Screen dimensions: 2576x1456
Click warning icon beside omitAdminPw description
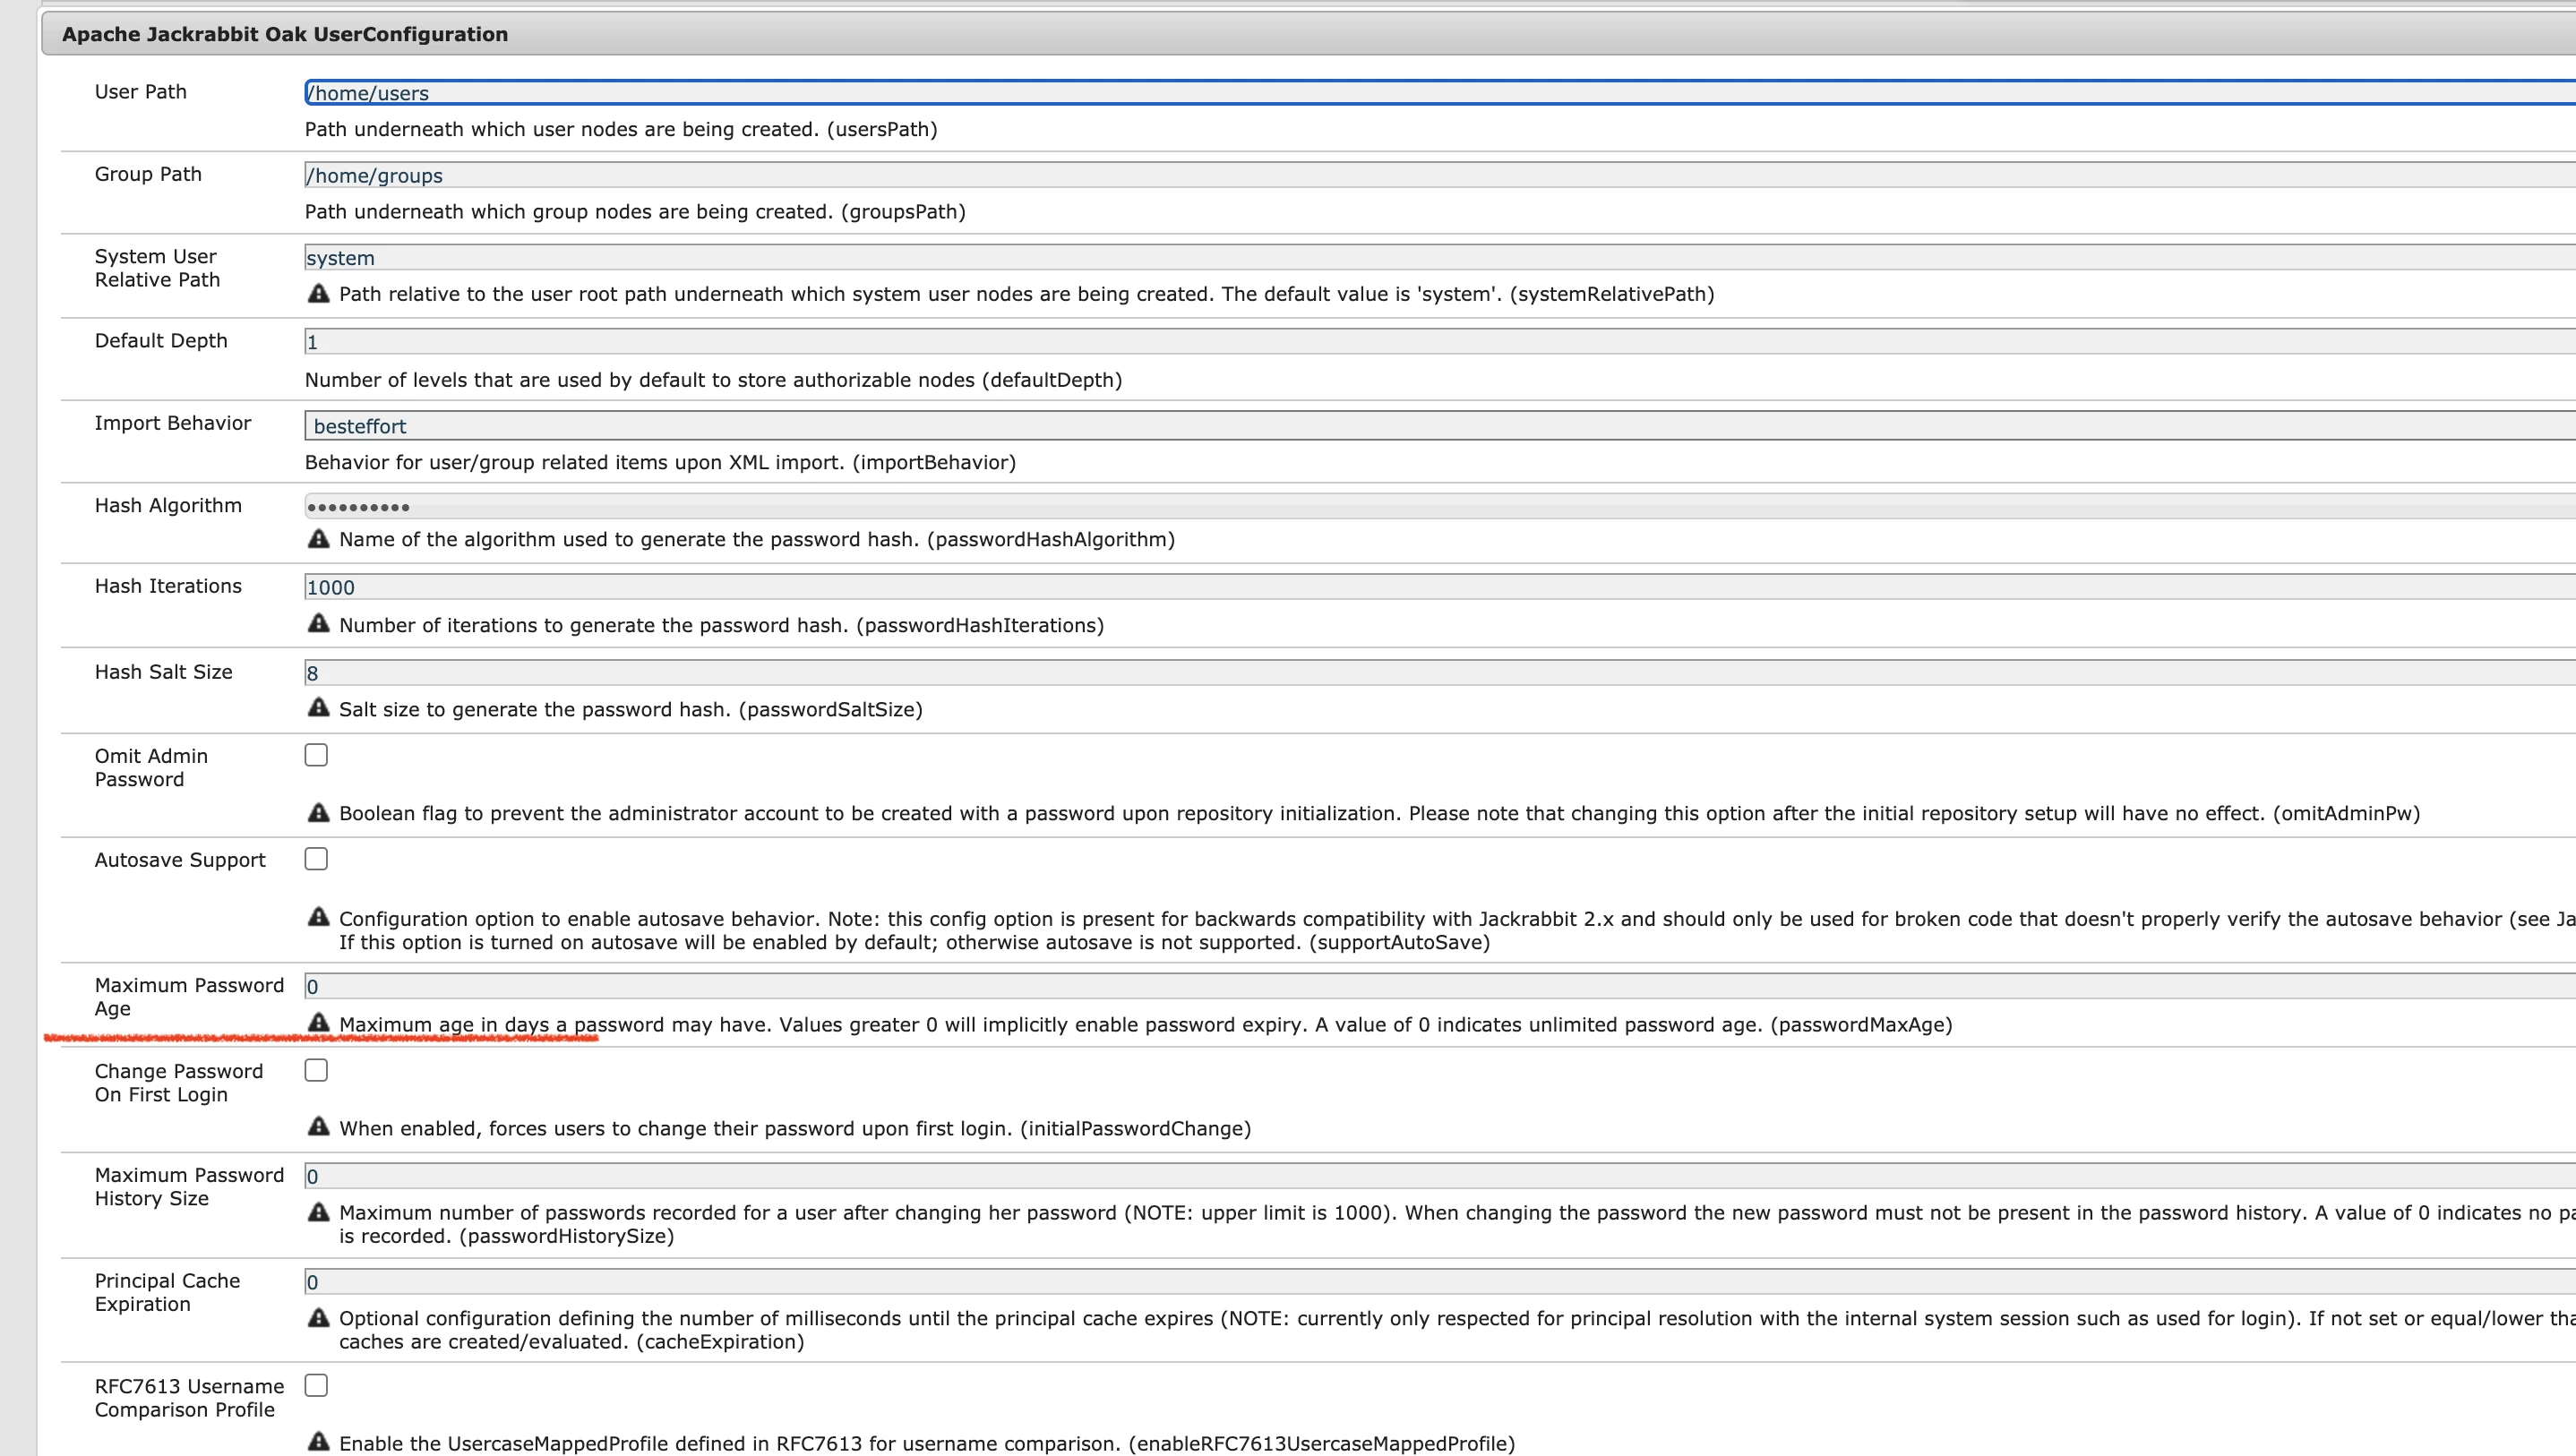tap(318, 812)
